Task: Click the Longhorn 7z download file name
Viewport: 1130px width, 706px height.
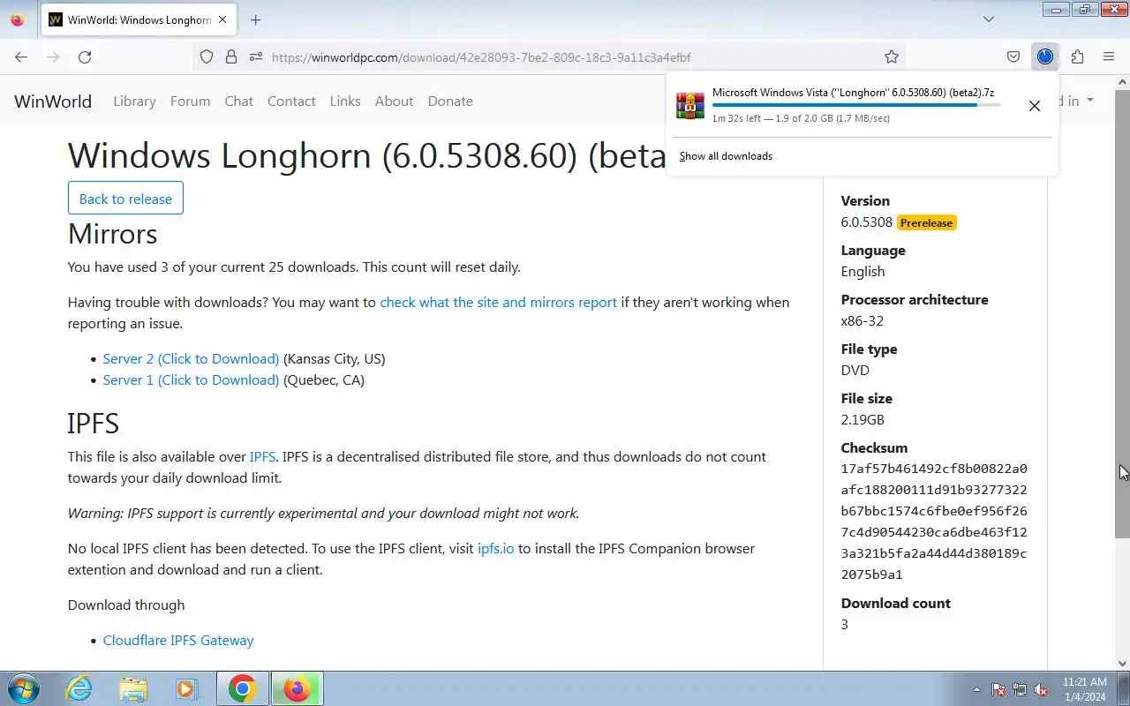Action: 853,93
